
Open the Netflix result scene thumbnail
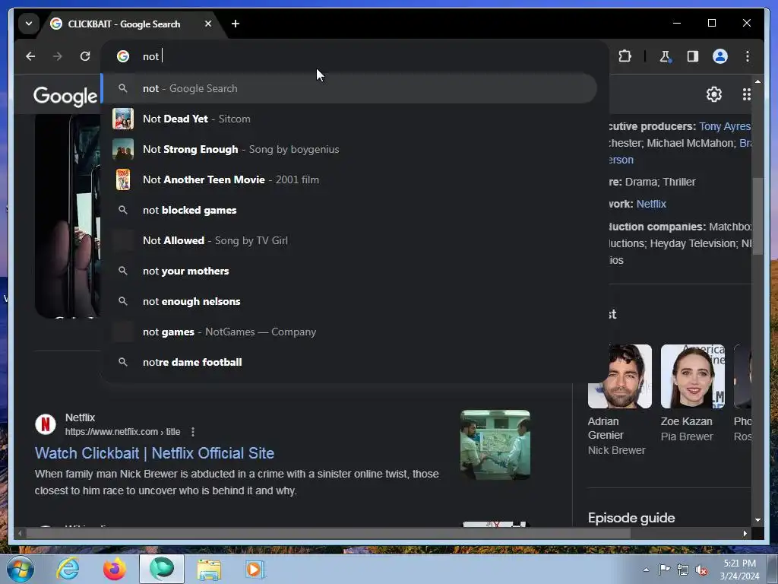[x=495, y=444]
